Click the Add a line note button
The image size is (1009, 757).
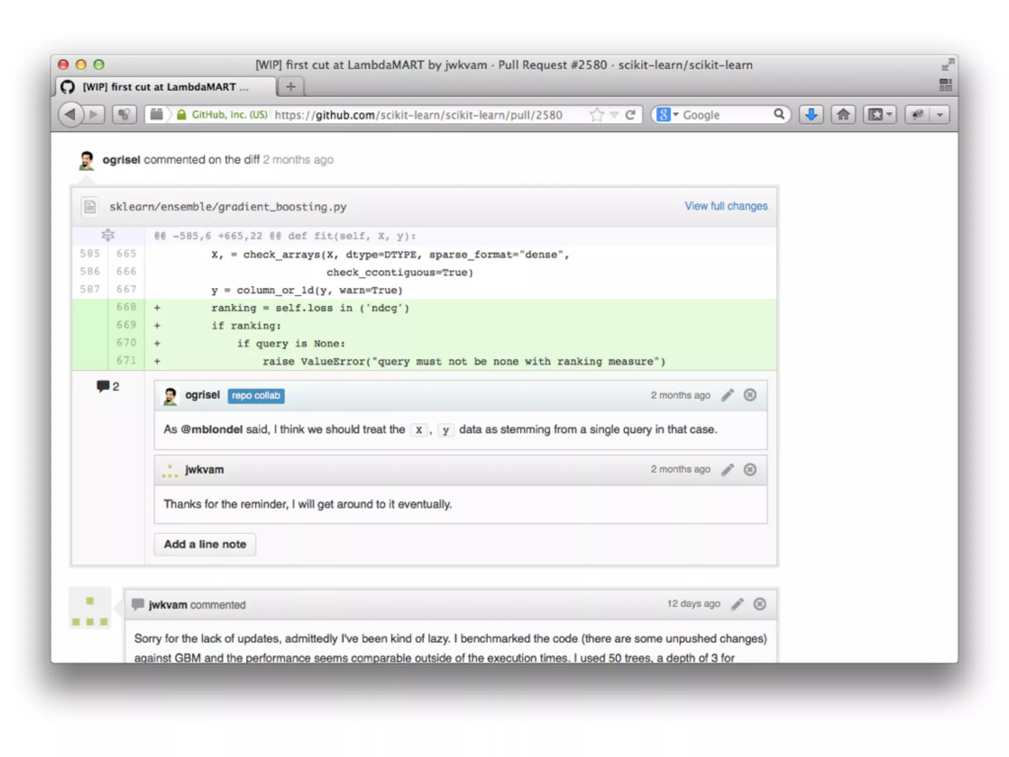point(205,544)
